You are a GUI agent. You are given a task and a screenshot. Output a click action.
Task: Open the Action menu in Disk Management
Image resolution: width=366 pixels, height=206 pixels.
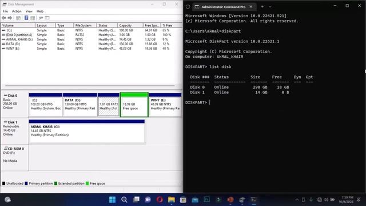pos(17,11)
